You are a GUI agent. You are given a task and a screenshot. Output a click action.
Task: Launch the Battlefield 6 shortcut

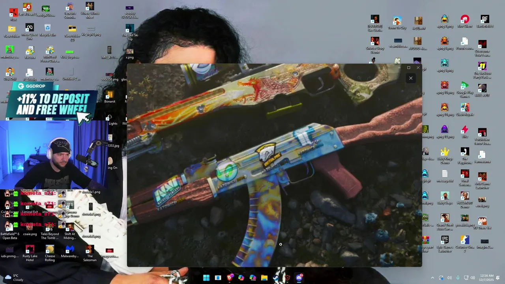click(x=484, y=21)
